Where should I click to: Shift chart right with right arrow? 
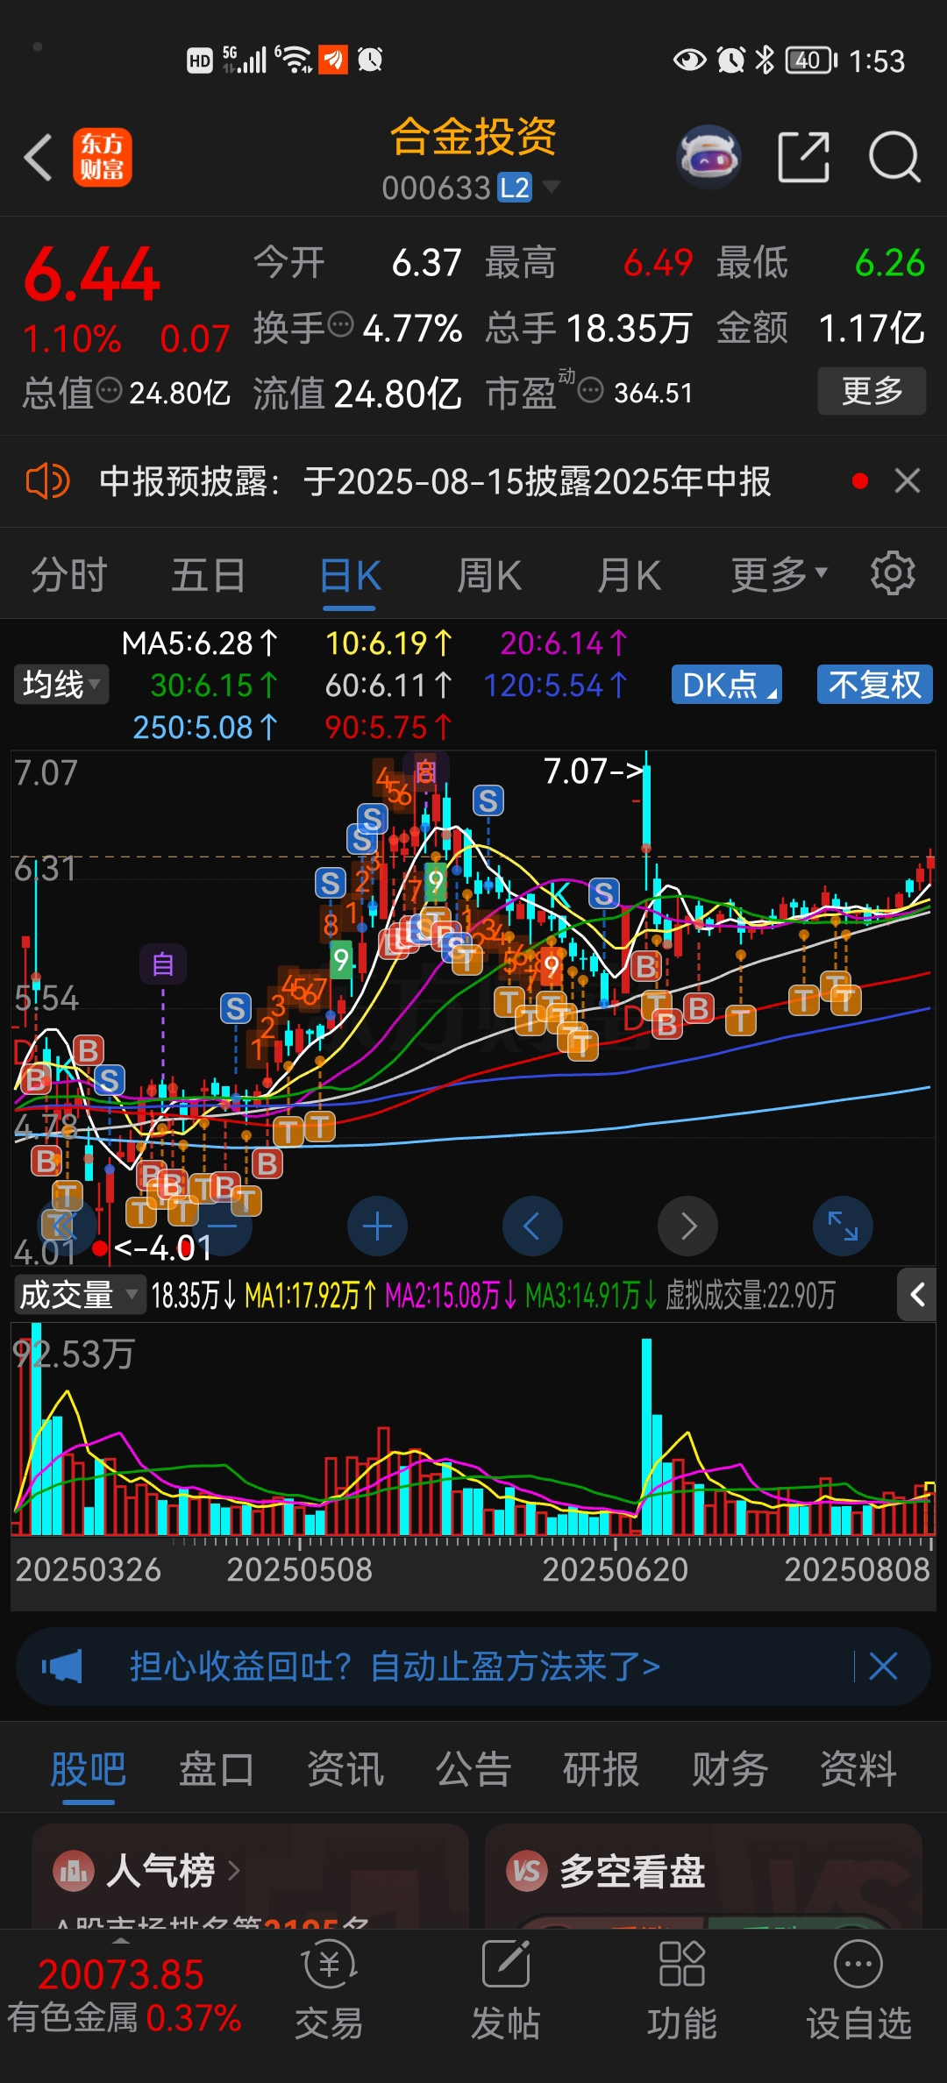687,1226
